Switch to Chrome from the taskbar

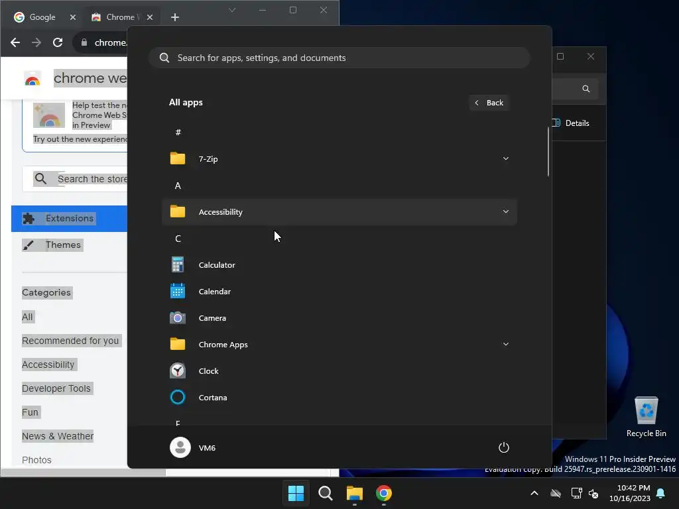coord(384,493)
